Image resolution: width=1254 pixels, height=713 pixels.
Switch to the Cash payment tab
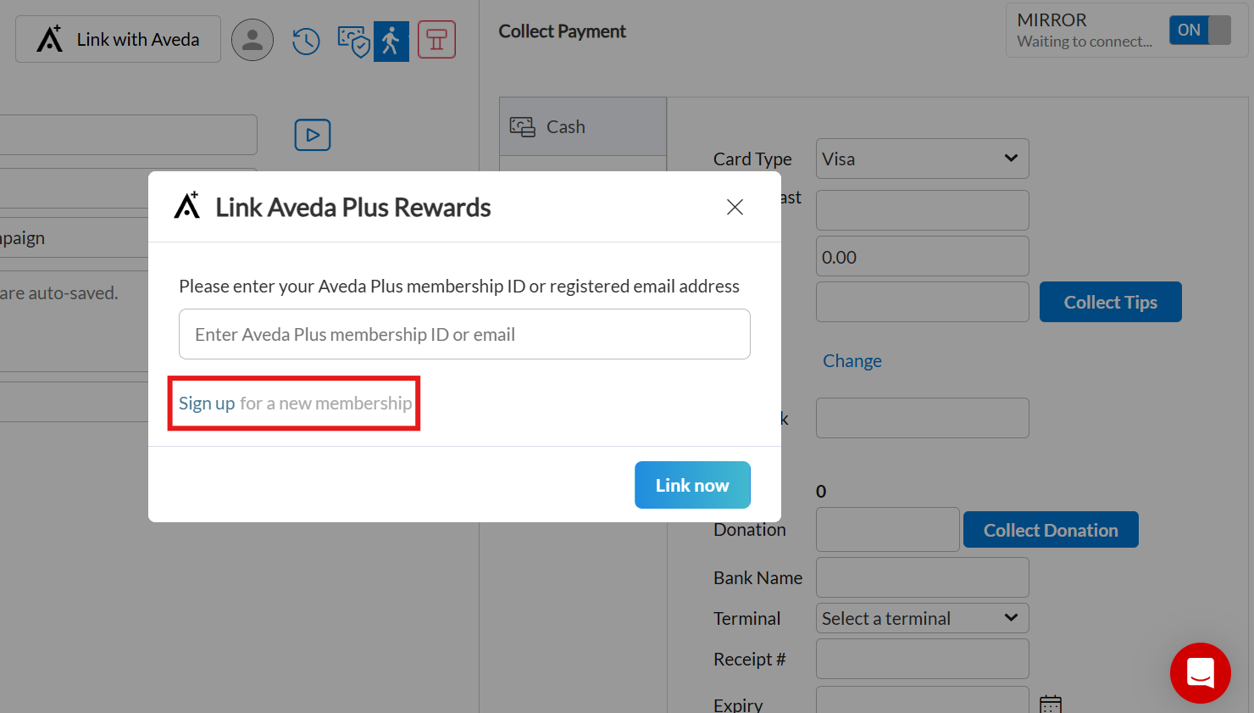click(582, 126)
